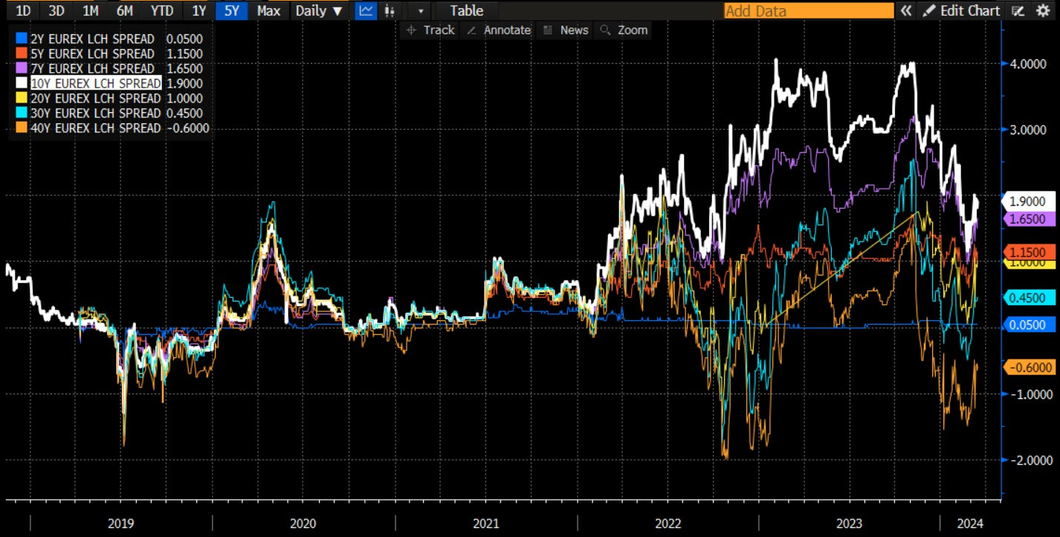Expand the chart type dropdown arrow
The height and width of the screenshot is (537, 1060).
point(421,10)
